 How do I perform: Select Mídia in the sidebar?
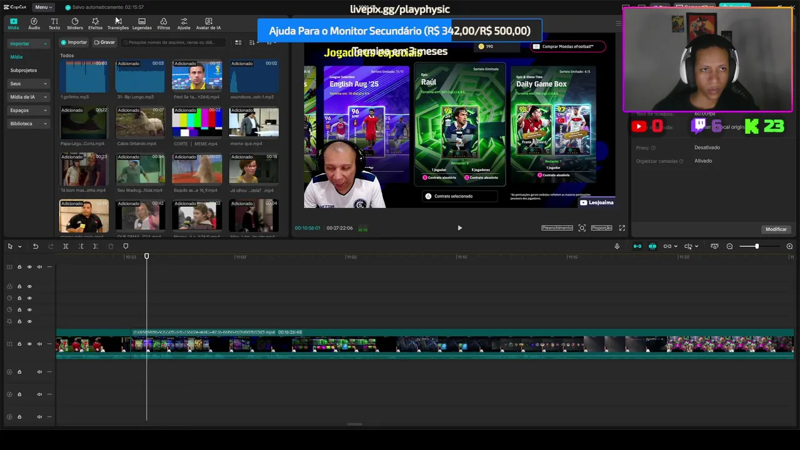pos(16,57)
